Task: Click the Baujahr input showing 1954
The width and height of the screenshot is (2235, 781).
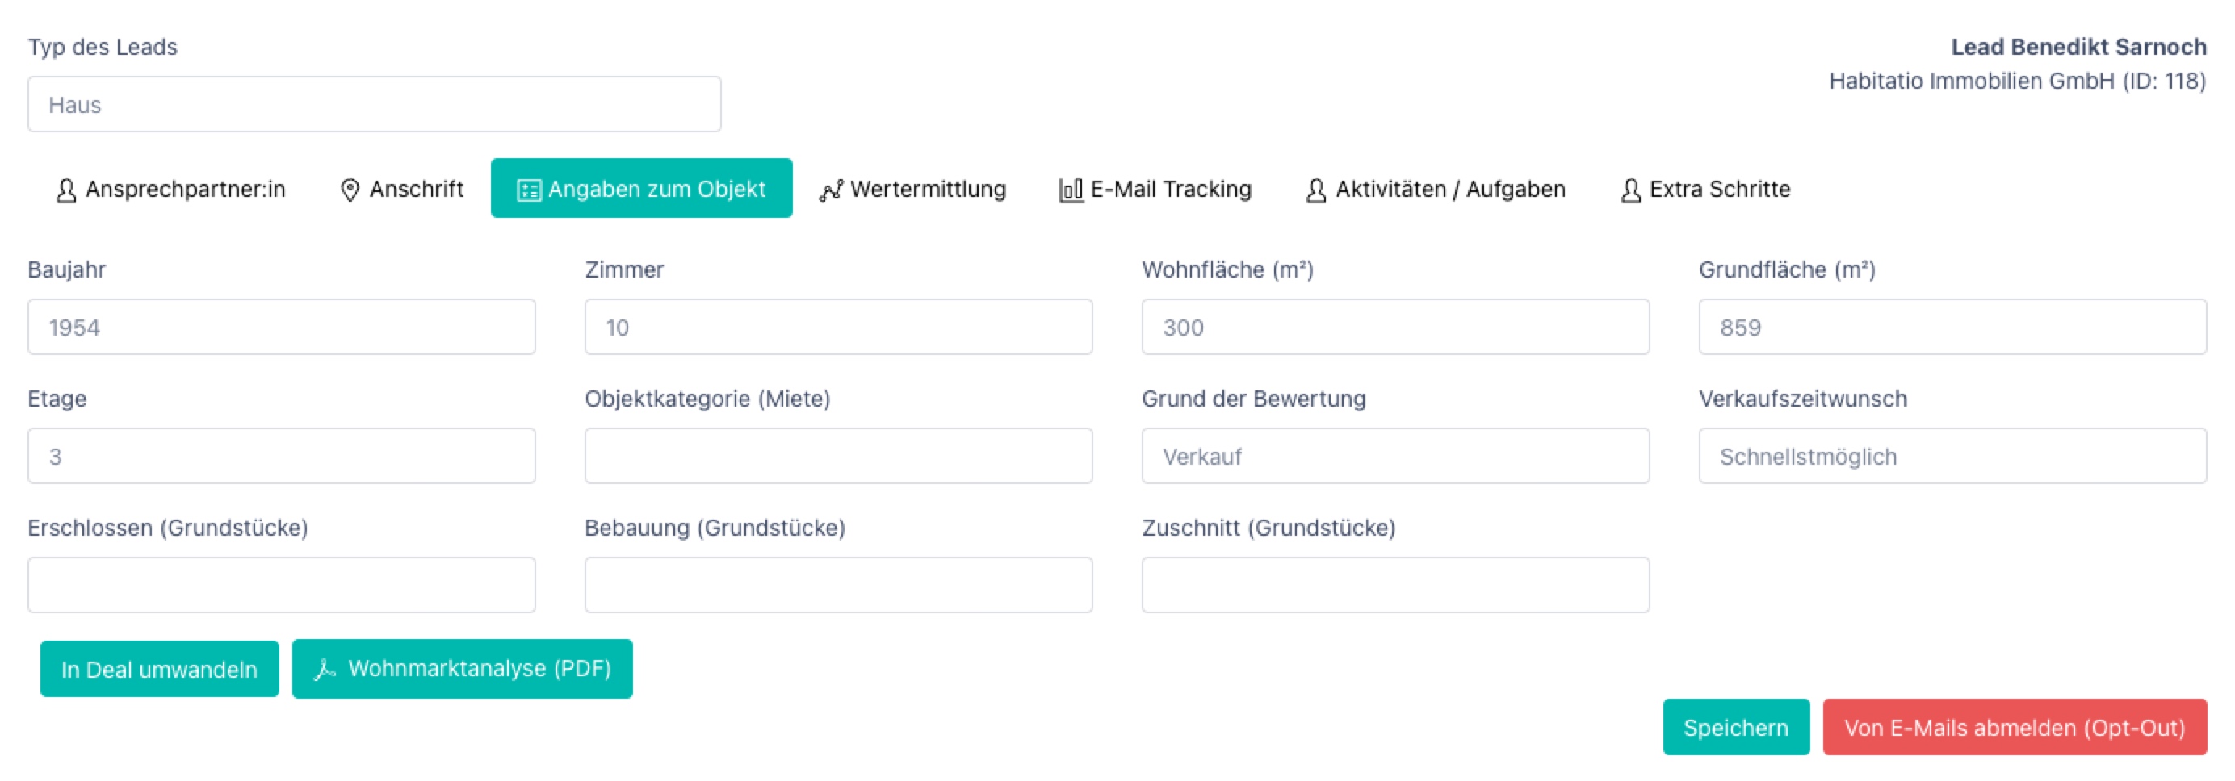Action: pyautogui.click(x=281, y=327)
